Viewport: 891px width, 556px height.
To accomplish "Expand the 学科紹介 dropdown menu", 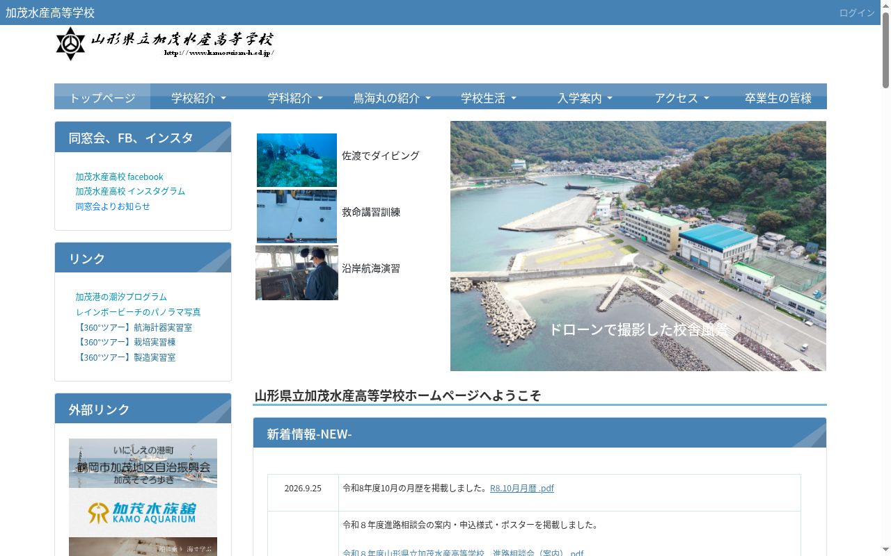I will (295, 97).
